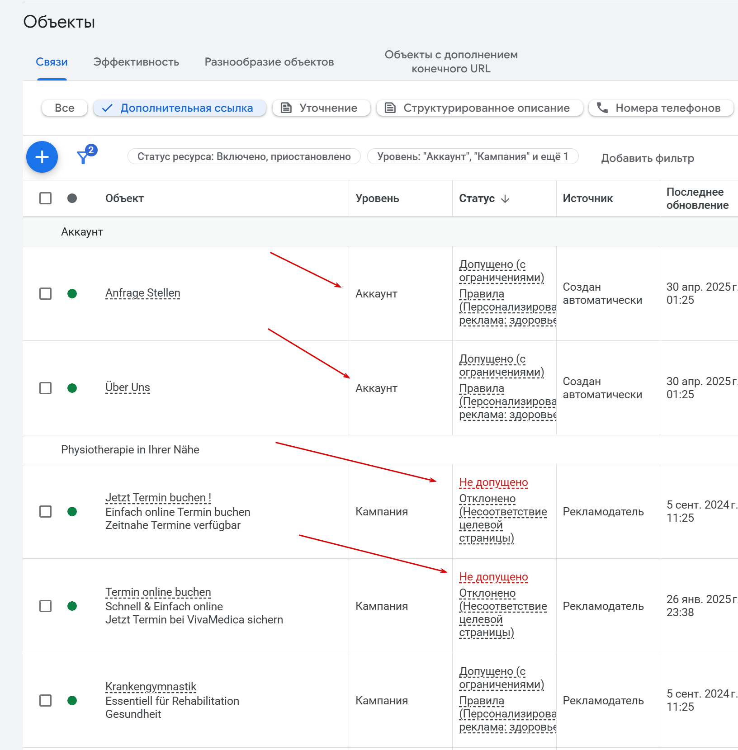Check the Anfrage Stellen row checkbox
This screenshot has width=738, height=750.
coord(45,294)
